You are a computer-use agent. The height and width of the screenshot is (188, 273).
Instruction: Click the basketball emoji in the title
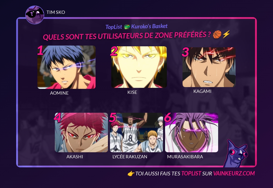(x=217, y=34)
